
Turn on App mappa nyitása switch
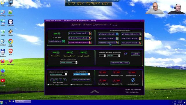pyautogui.click(x=132, y=72)
